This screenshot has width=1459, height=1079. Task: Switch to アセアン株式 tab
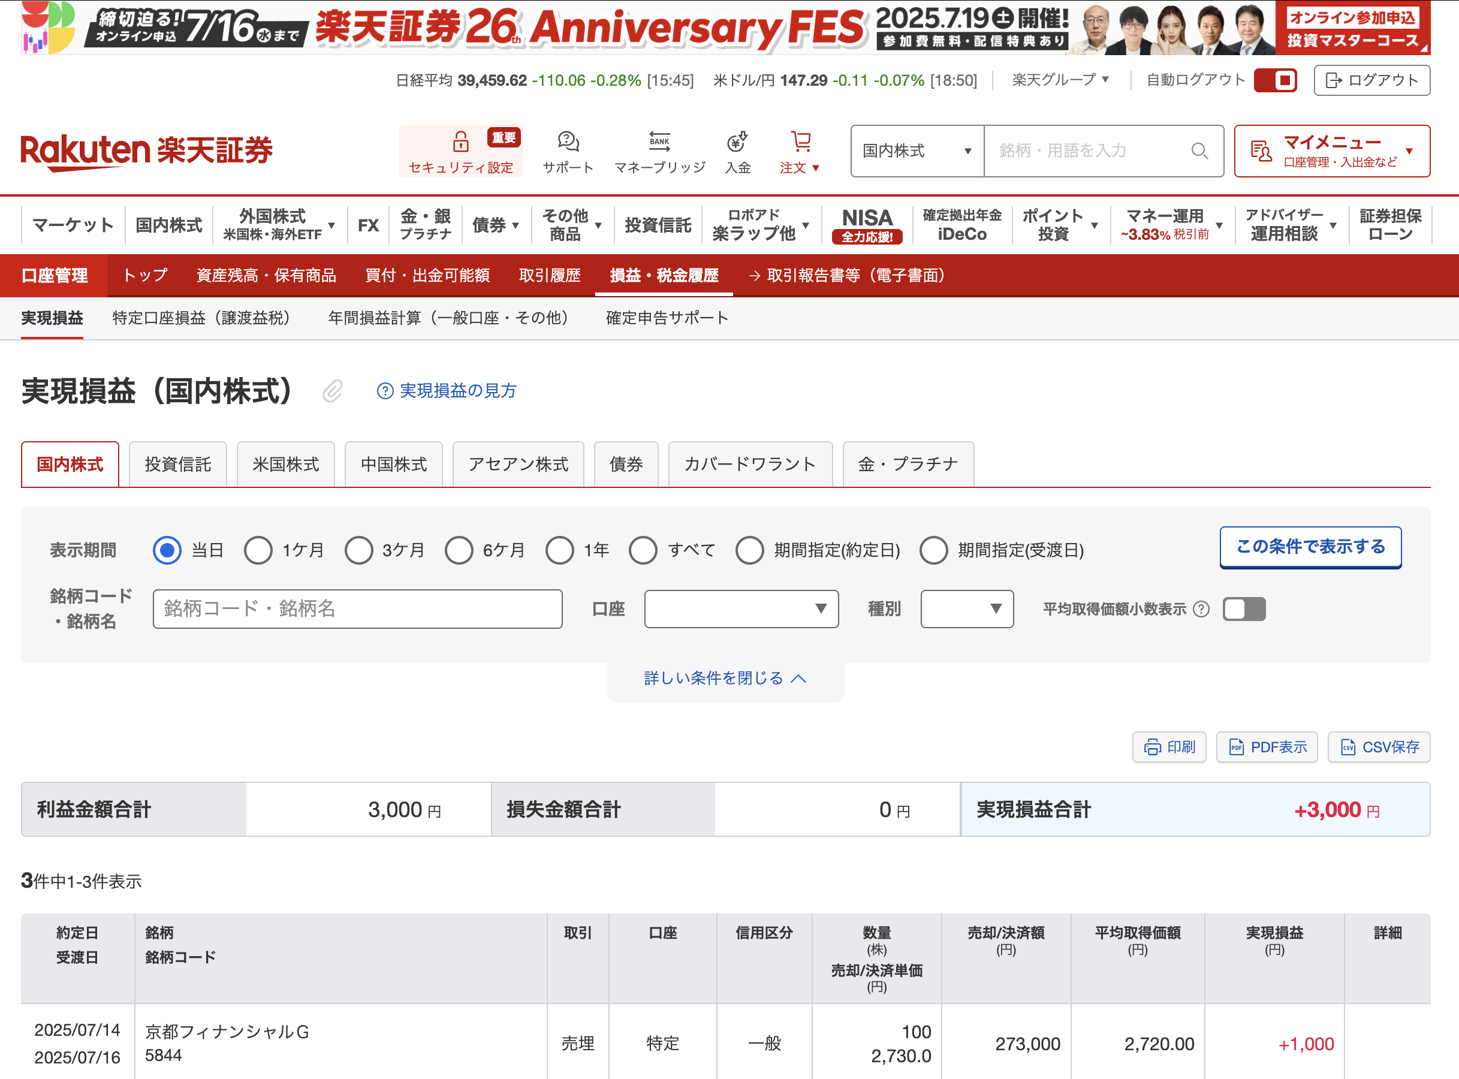(x=518, y=465)
